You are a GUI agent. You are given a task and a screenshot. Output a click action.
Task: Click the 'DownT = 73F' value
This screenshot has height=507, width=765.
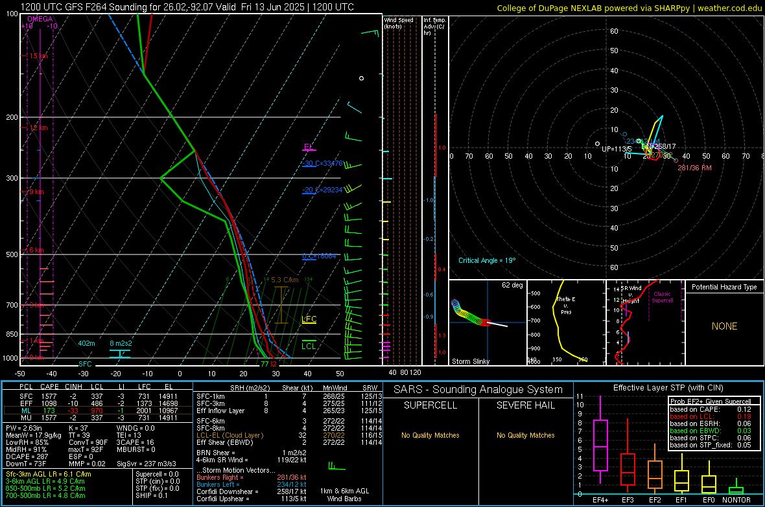click(x=26, y=464)
